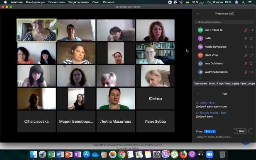Toggle Зоя Тітенко's muted microphone

pyautogui.click(x=246, y=30)
